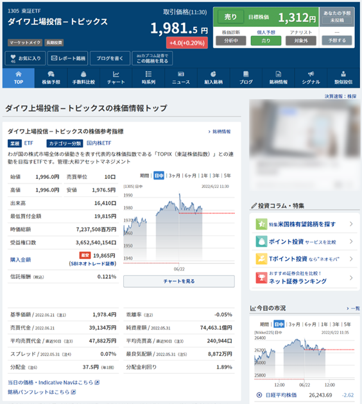Click auカブコム証券でこの銘柄を見る button
Image resolution: width=362 pixels, height=404 pixels.
point(152,58)
